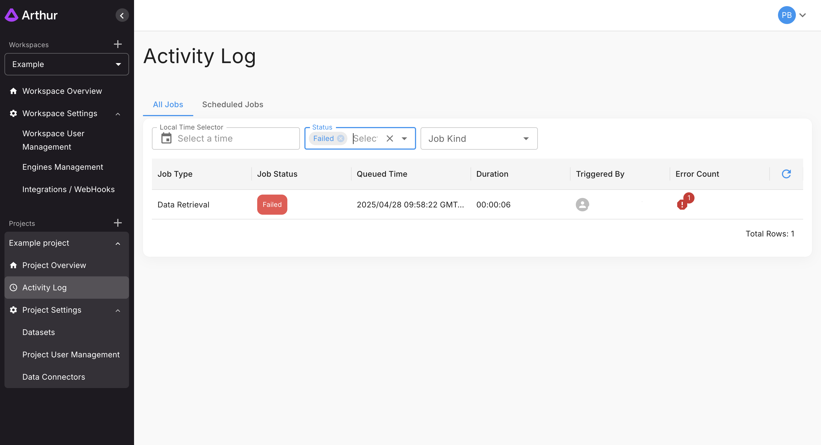Click the Select a time input field

pos(236,138)
